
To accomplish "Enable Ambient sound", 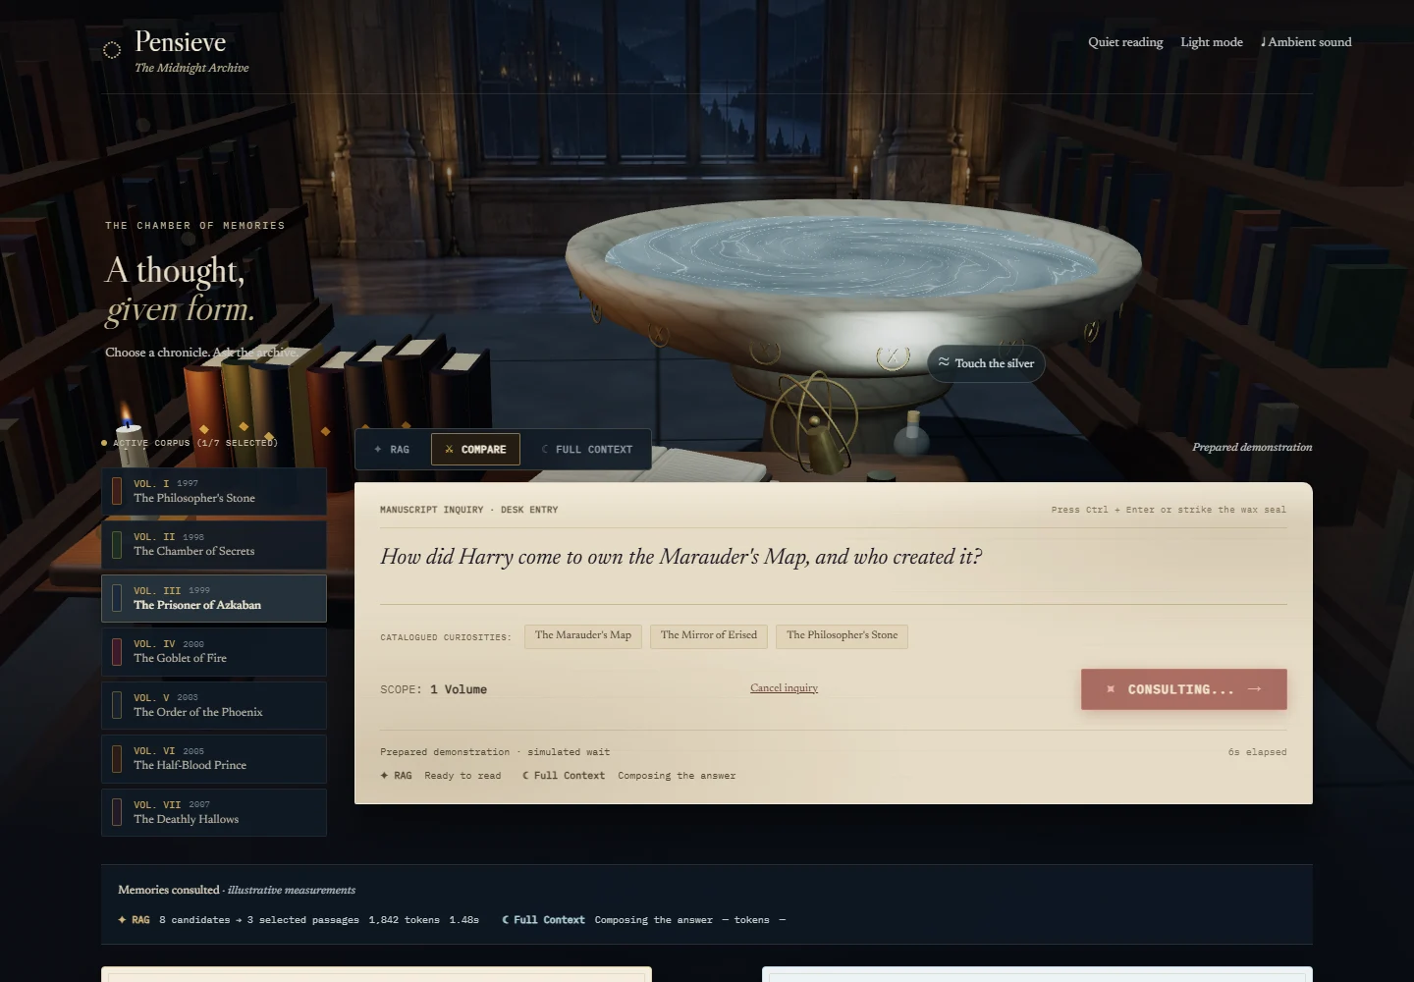I will 1306,42.
